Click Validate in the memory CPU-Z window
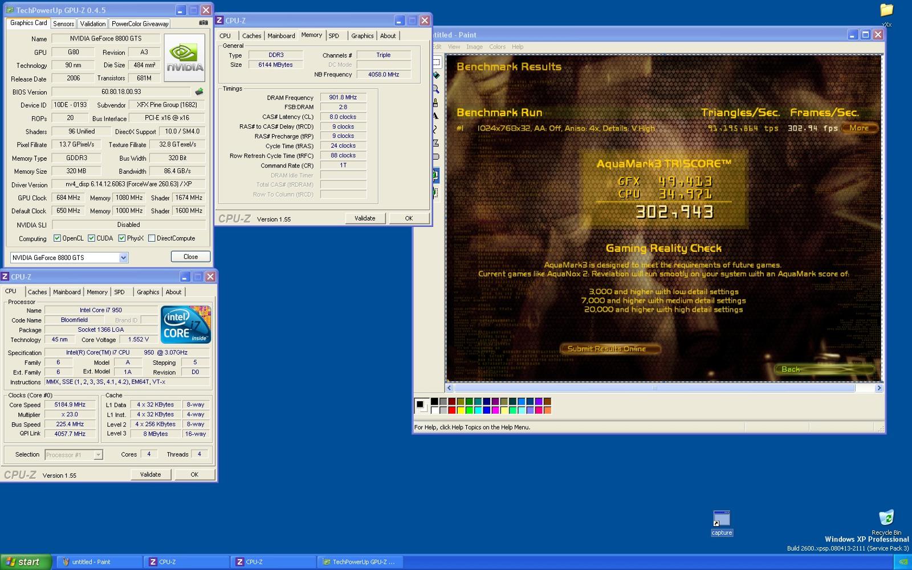Viewport: 912px width, 570px height. pos(365,218)
